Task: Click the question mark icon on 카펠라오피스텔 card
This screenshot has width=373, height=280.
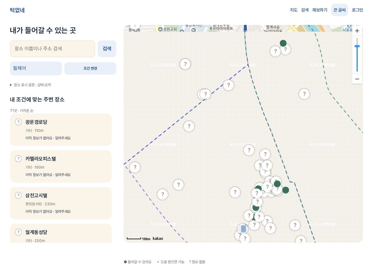Action: (x=18, y=159)
